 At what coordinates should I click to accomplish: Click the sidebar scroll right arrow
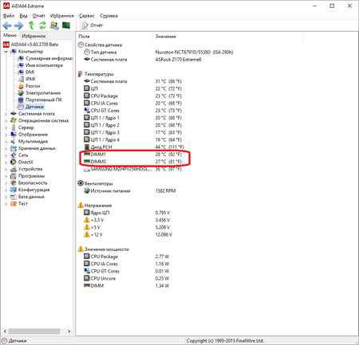tap(69, 331)
